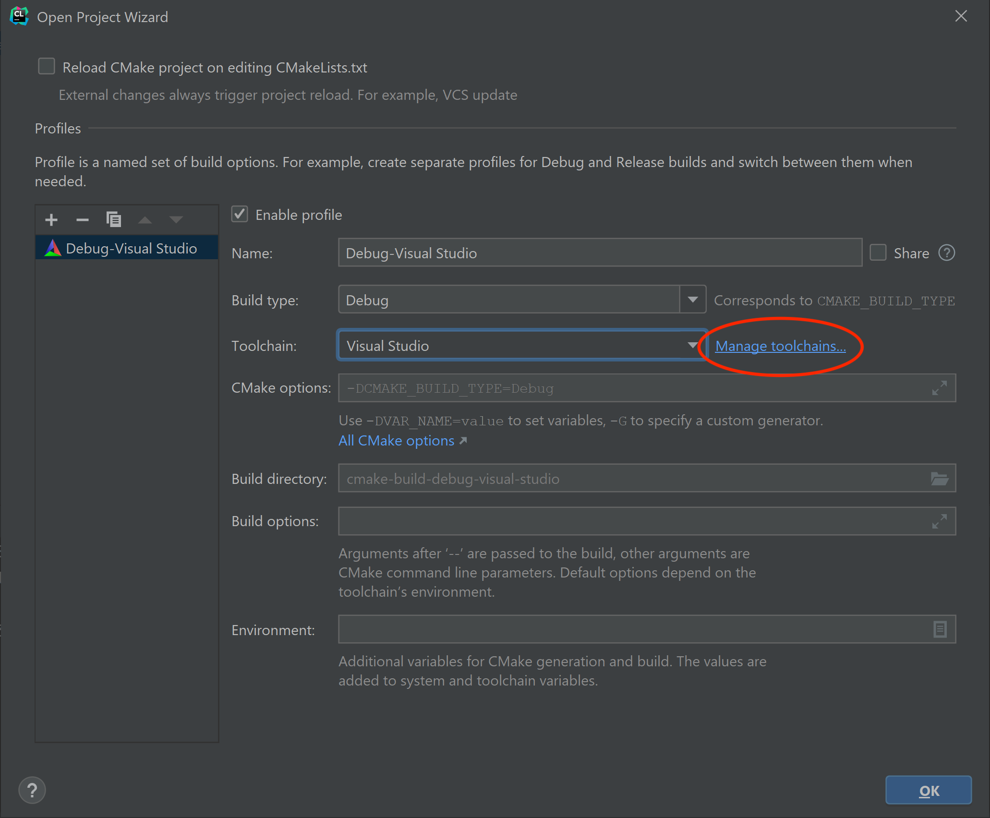Click the Environment variables edit icon

point(940,629)
